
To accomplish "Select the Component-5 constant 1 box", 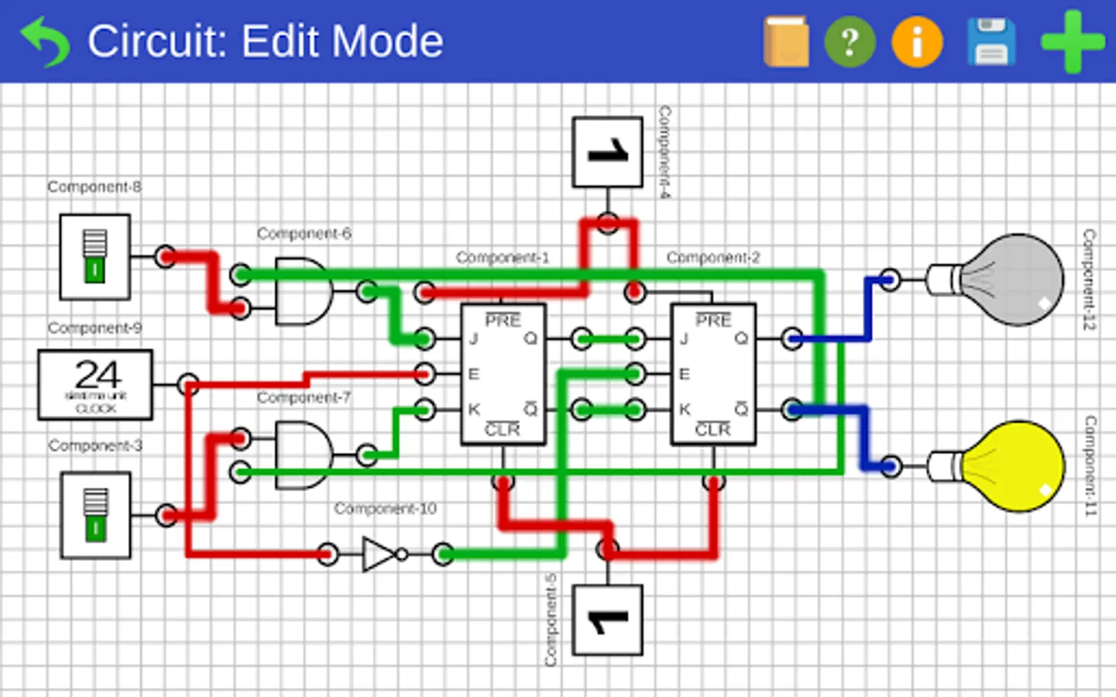I will click(x=608, y=620).
